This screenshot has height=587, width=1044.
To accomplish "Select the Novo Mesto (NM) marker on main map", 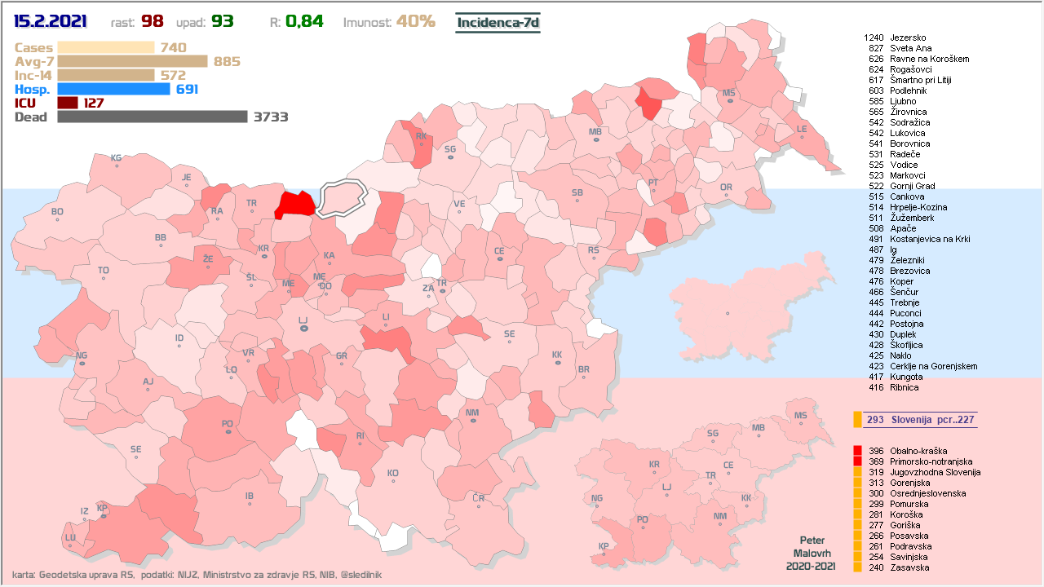I will point(472,421).
